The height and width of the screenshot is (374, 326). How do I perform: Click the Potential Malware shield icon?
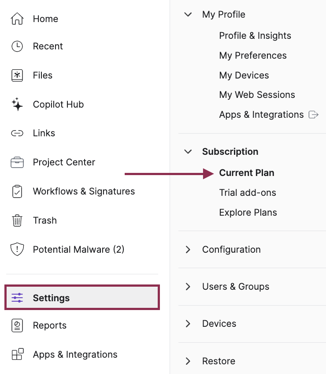pos(17,249)
